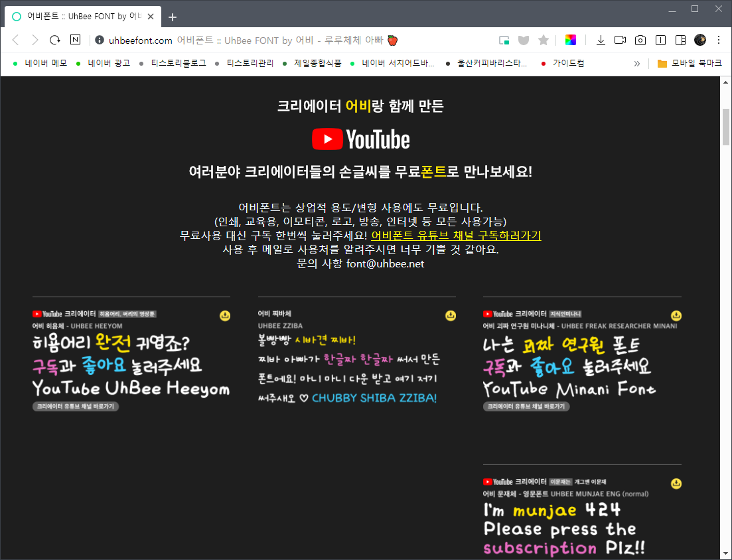View site information icon beside the URL
The image size is (732, 560).
click(100, 40)
